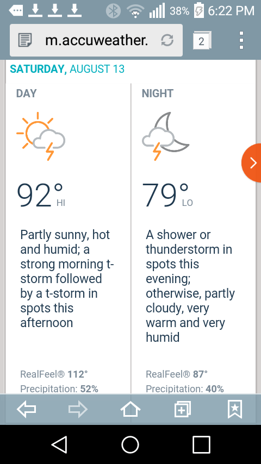Tap the page reload icon

coord(167,41)
